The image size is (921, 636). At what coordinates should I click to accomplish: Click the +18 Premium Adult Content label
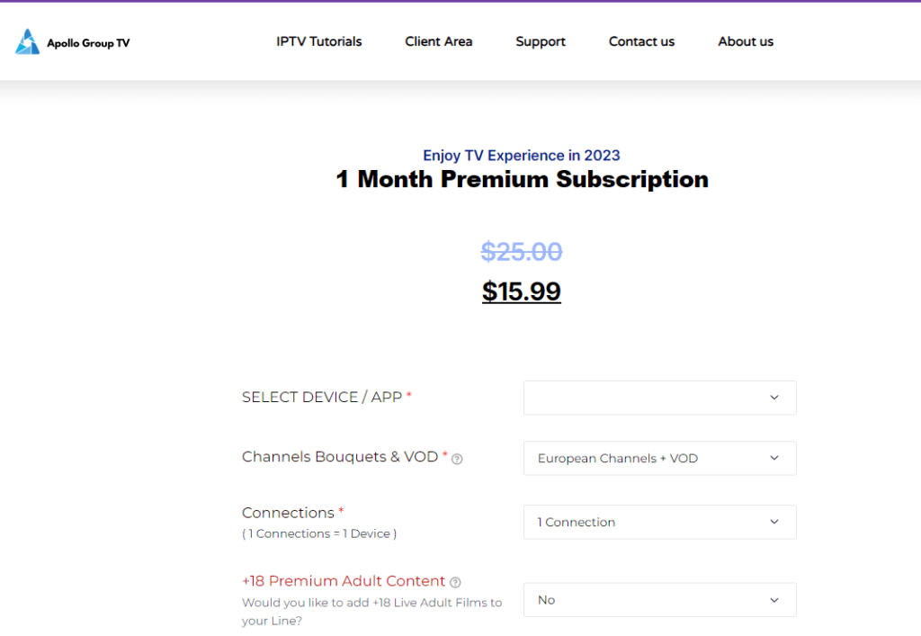(x=344, y=581)
